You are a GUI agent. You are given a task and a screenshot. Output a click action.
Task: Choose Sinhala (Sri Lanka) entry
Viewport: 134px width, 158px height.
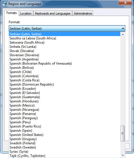click(x=65, y=47)
